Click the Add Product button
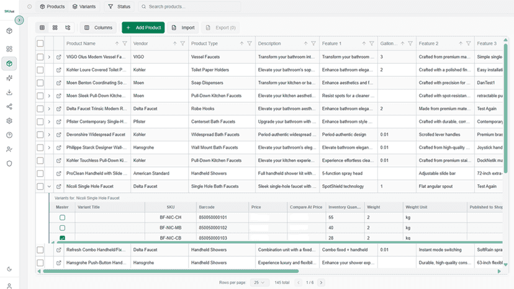 [x=143, y=27]
